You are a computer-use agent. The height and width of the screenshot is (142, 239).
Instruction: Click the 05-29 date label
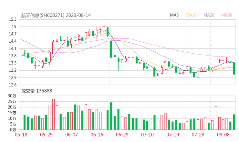[46, 135]
